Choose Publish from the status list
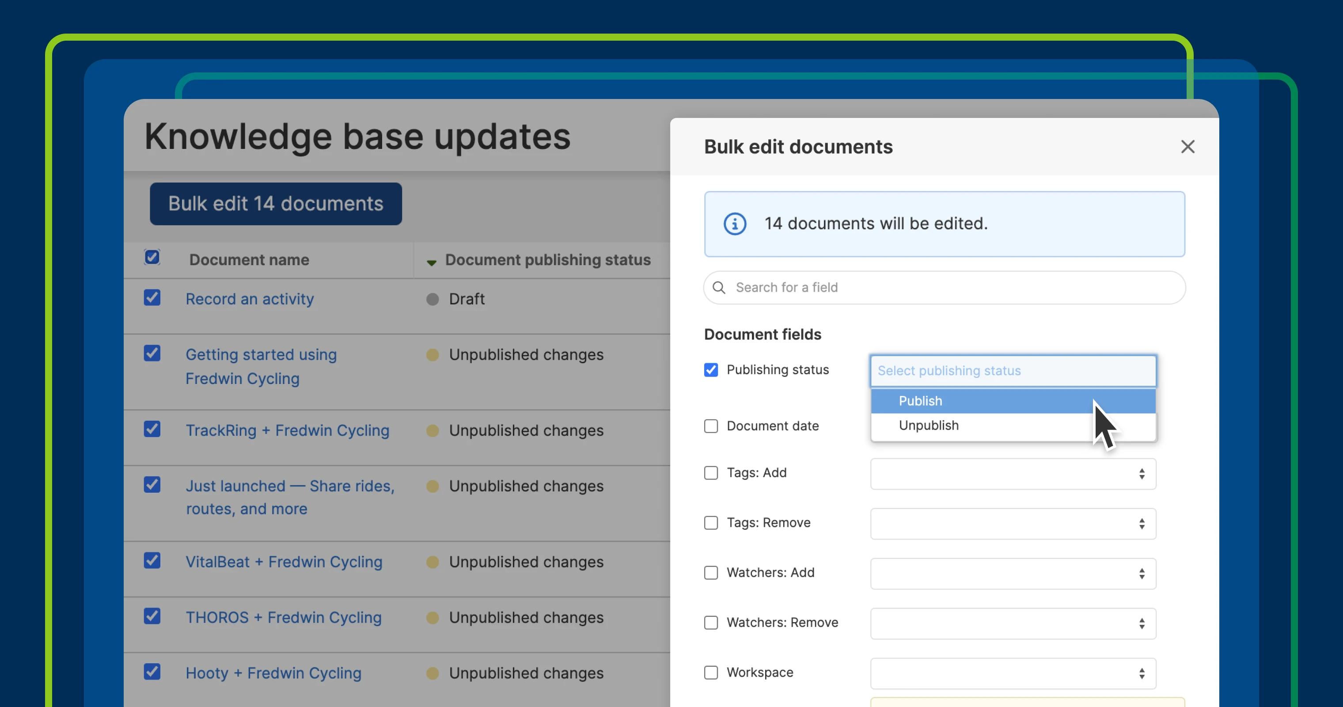The image size is (1343, 707). [x=921, y=401]
